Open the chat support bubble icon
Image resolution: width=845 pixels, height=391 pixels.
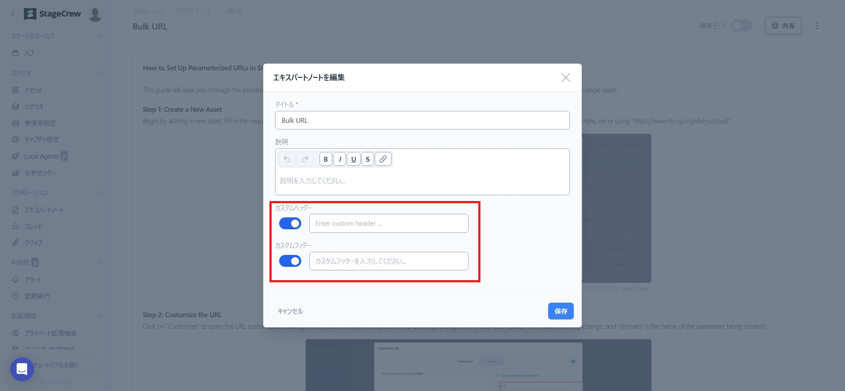(22, 369)
